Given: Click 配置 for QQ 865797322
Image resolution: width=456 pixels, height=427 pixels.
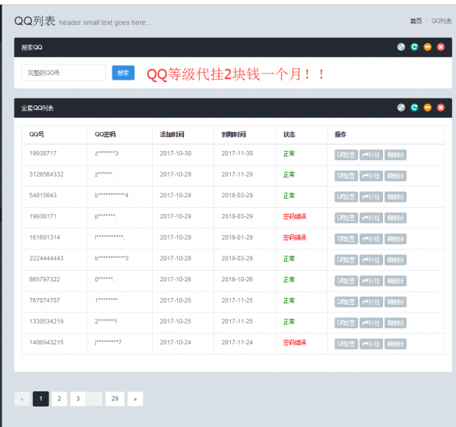Looking at the screenshot, I should [x=346, y=281].
